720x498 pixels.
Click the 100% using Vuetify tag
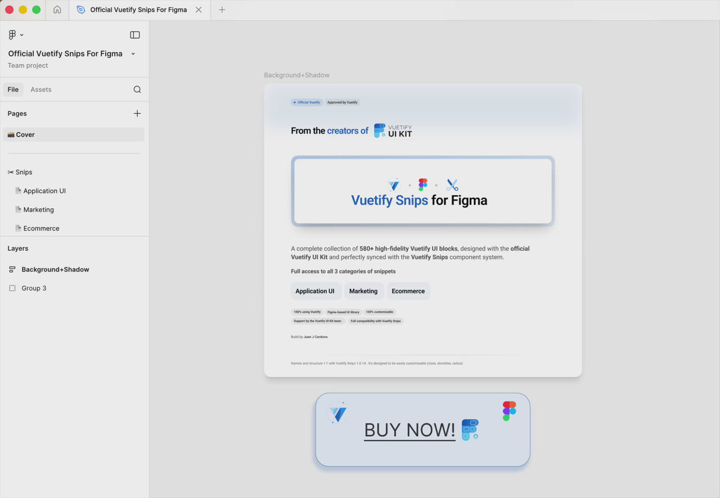coord(307,312)
